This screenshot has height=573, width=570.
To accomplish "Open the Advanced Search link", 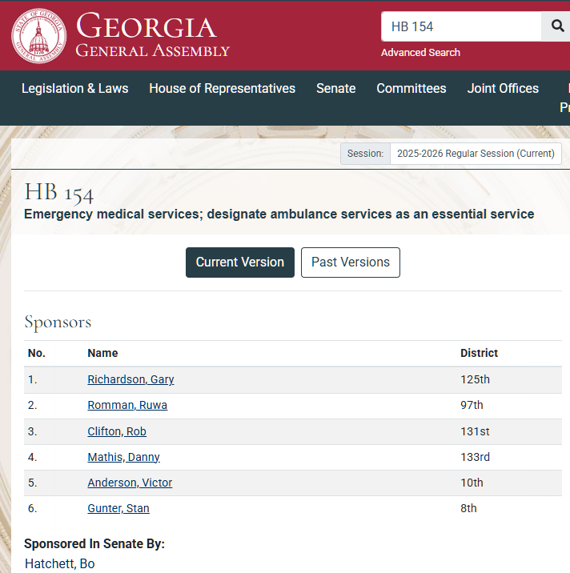I will 420,53.
